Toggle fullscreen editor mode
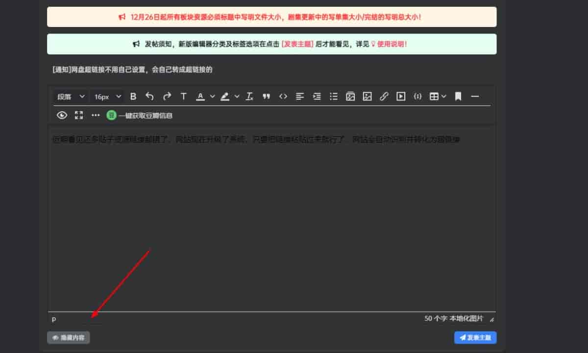This screenshot has width=588, height=353. coord(79,115)
